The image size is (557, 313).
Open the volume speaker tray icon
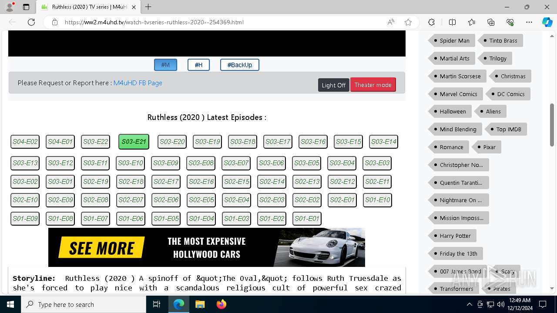pos(501,304)
